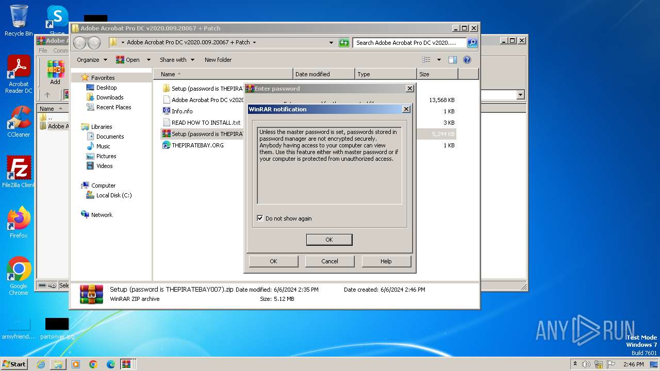
Task: Click the Explorer search input field
Action: coord(409,43)
